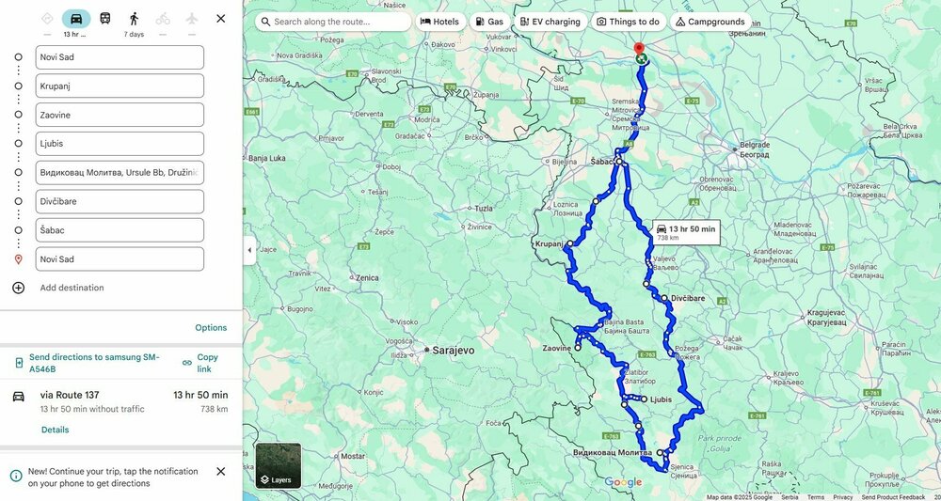This screenshot has height=501, width=941.
Task: Close the directions panel
Action: pyautogui.click(x=221, y=19)
